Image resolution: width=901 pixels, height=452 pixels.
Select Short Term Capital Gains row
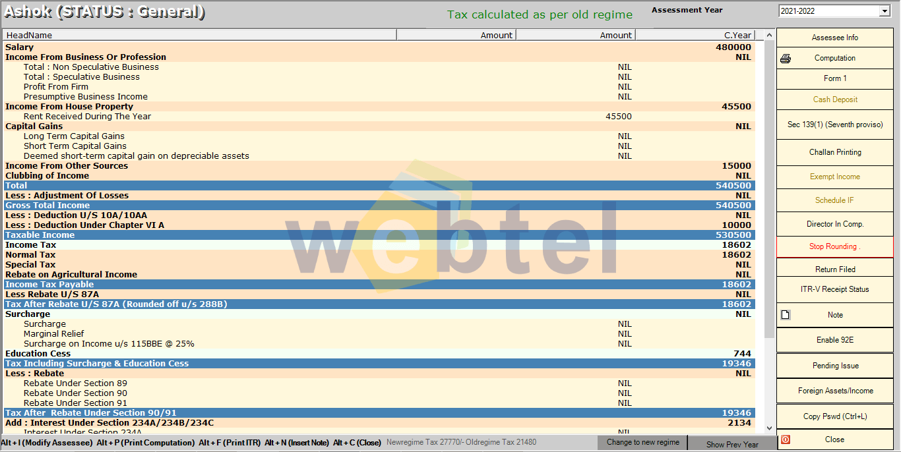(x=379, y=146)
